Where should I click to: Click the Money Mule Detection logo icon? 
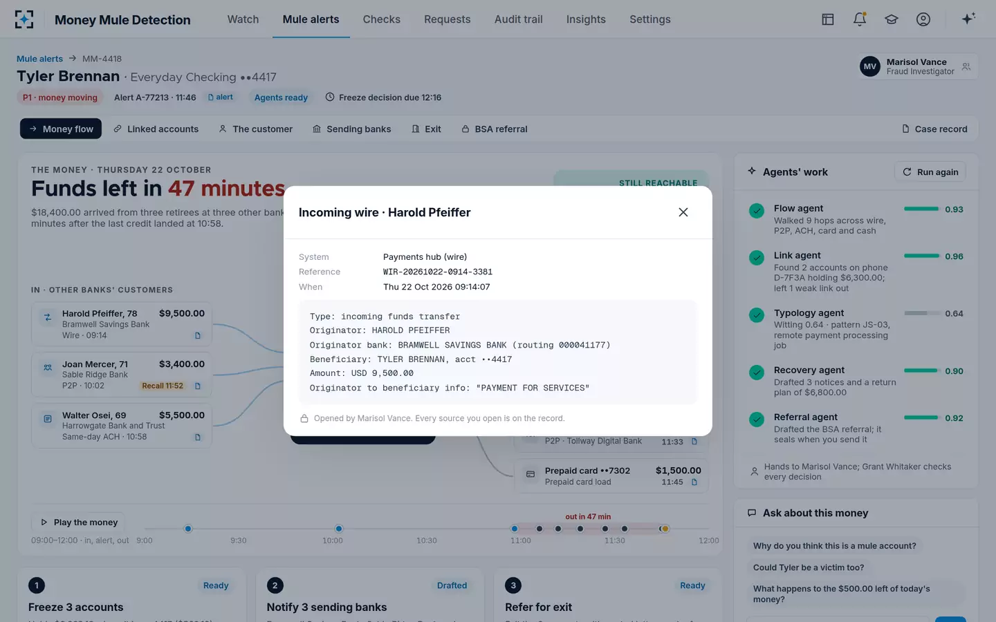[x=24, y=19]
